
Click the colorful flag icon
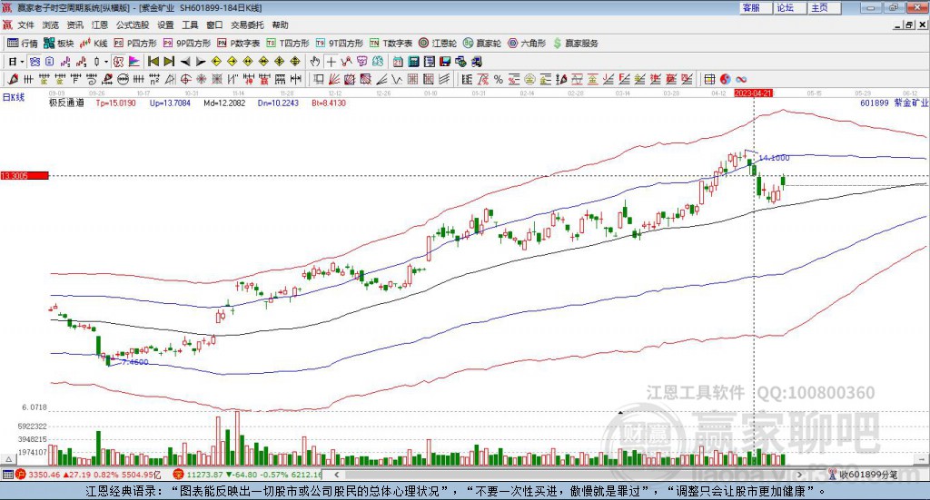click(x=134, y=62)
